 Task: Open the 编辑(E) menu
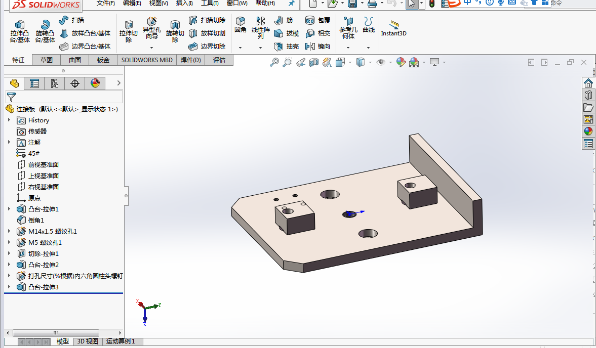132,3
